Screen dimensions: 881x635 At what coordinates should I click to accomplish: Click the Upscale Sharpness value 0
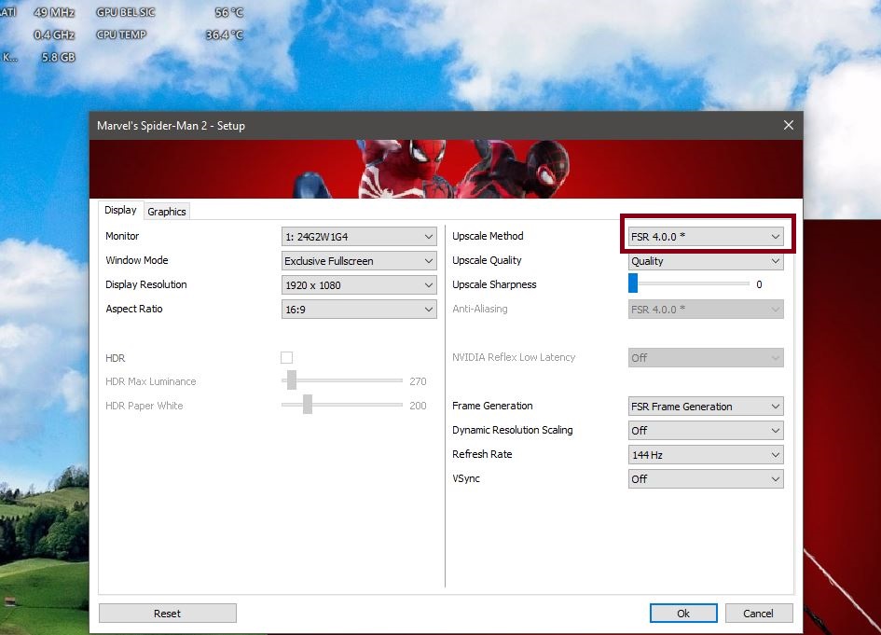click(759, 284)
